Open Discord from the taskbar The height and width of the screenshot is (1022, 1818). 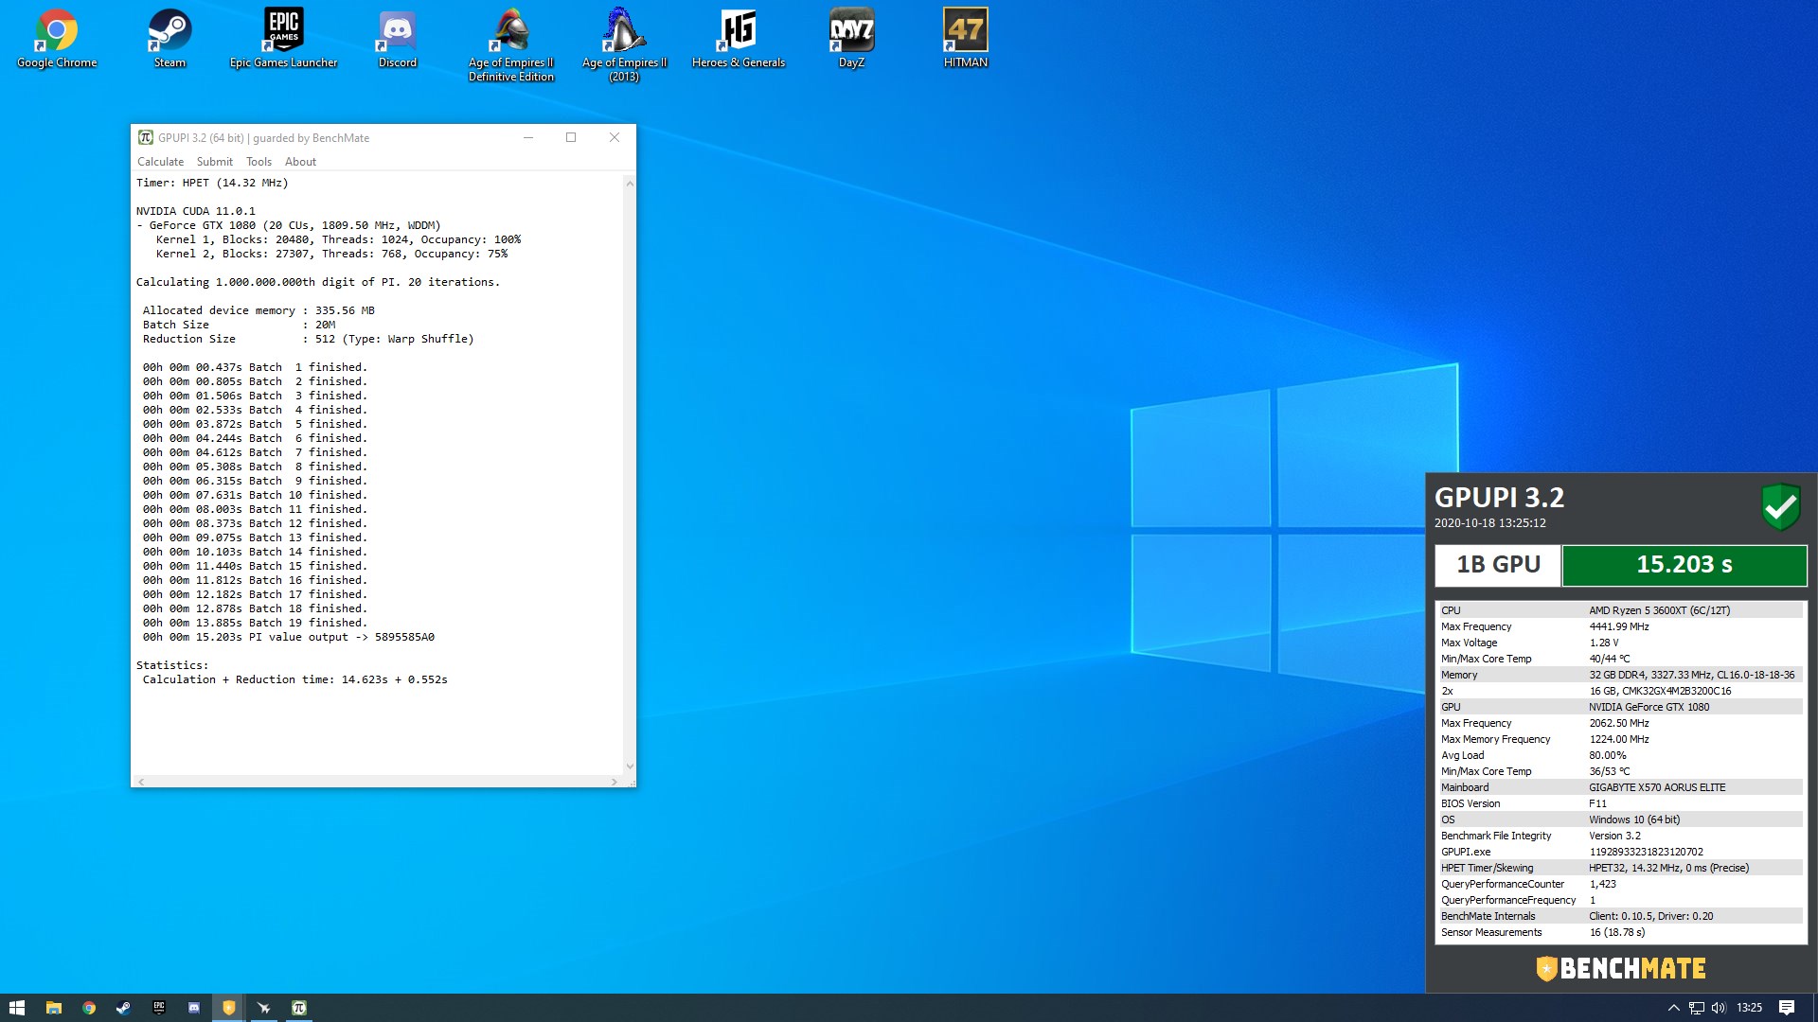click(193, 1008)
